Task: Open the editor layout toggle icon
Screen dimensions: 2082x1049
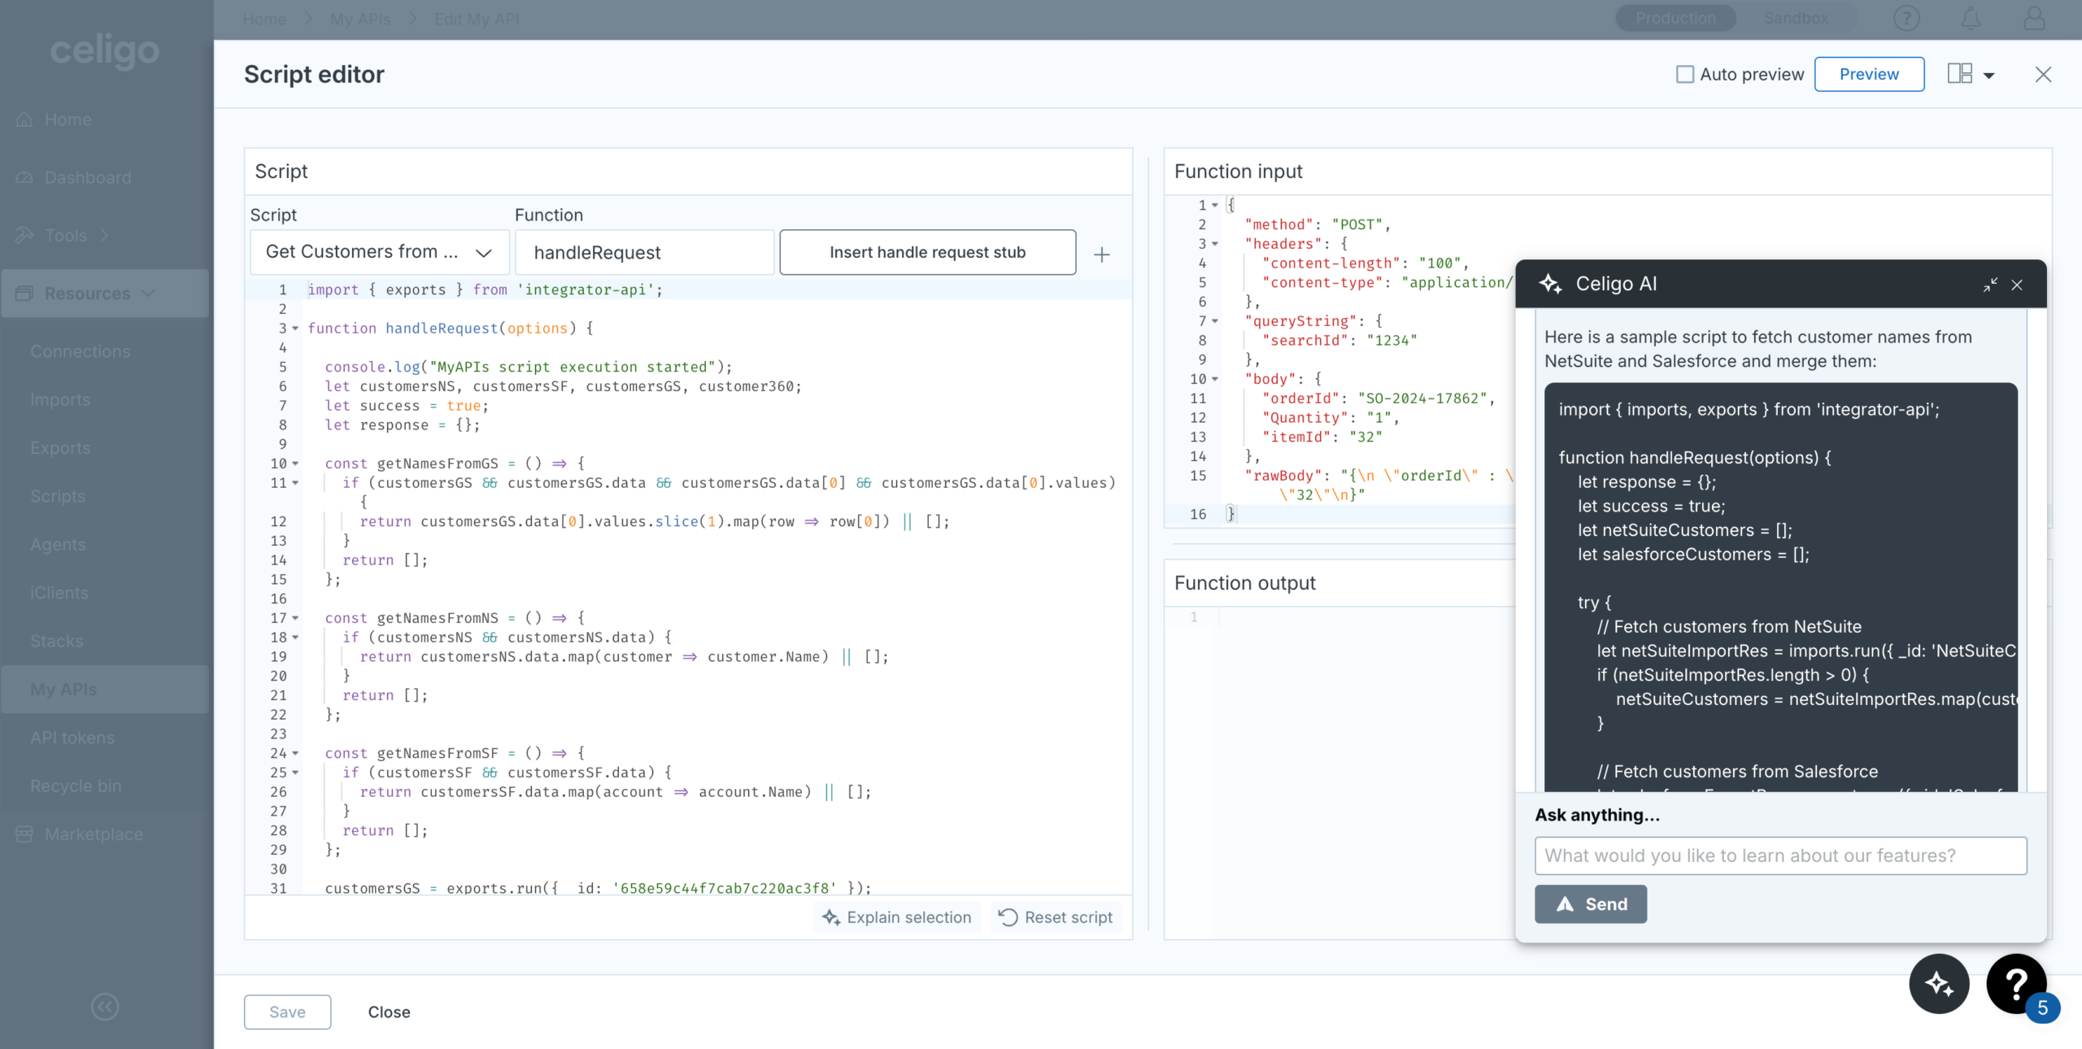Action: 1959,74
